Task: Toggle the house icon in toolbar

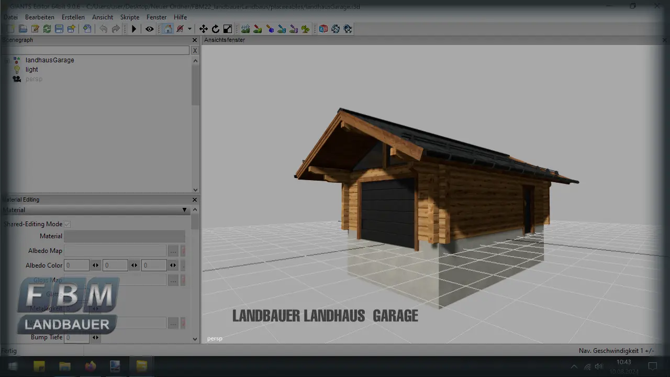Action: coord(167,29)
